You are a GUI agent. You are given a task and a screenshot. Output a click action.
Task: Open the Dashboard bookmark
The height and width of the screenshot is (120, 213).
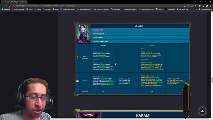(115, 9)
